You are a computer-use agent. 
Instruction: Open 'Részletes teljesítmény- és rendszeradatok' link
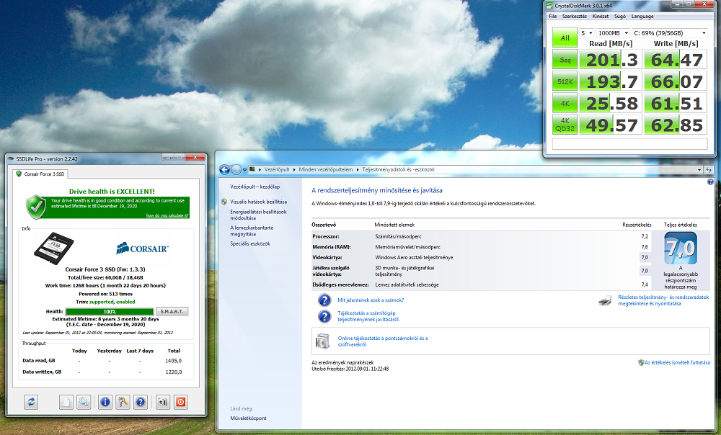point(663,300)
